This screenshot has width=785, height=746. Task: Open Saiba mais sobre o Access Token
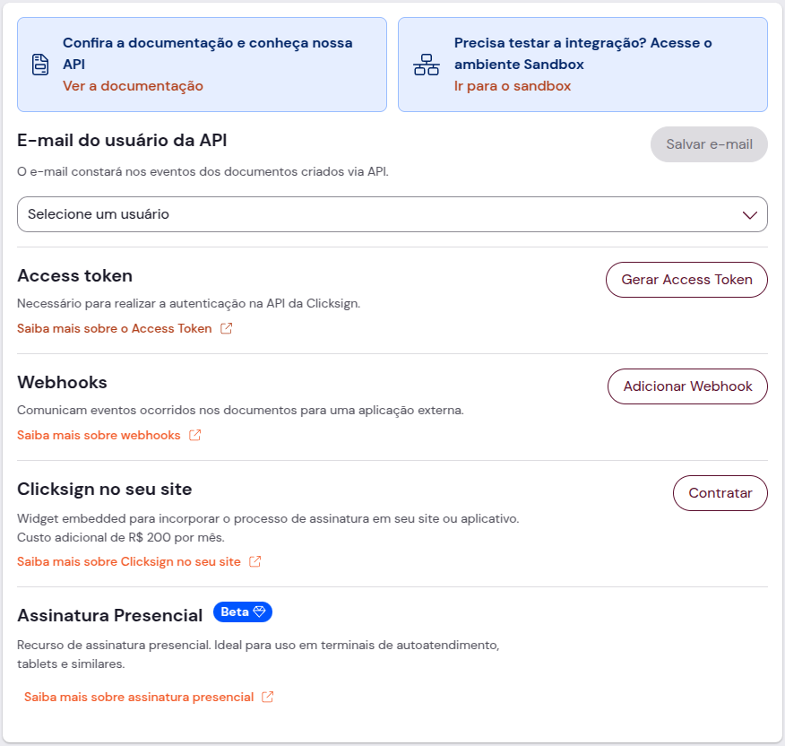point(114,329)
